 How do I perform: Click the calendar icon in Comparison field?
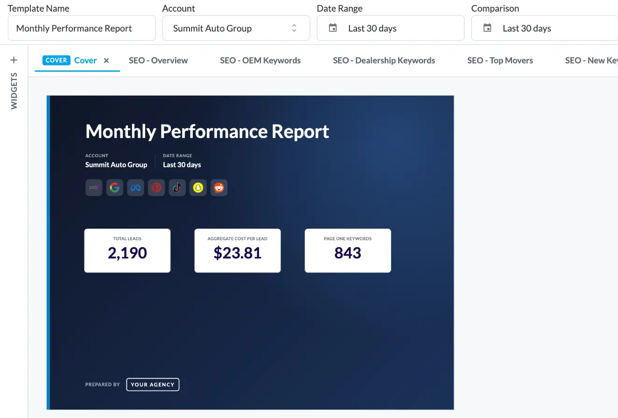click(487, 28)
